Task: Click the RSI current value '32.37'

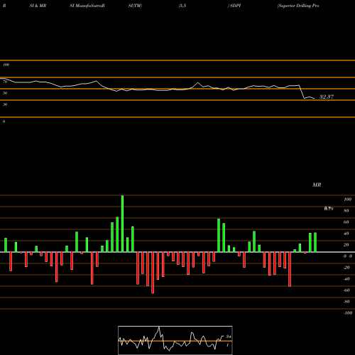Action: [327, 97]
